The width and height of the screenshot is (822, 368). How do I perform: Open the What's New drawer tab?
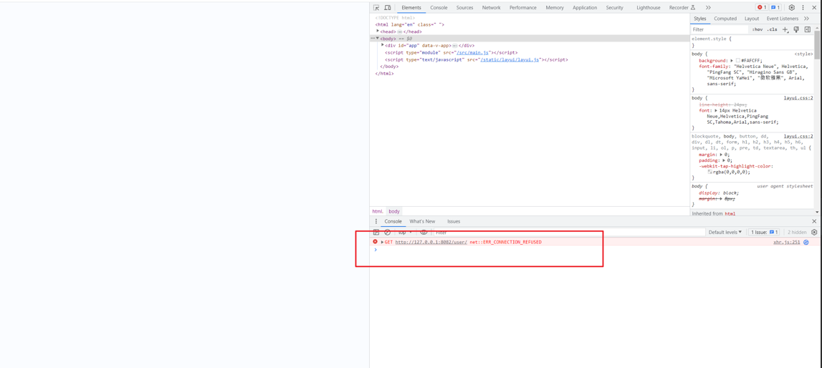click(x=422, y=221)
